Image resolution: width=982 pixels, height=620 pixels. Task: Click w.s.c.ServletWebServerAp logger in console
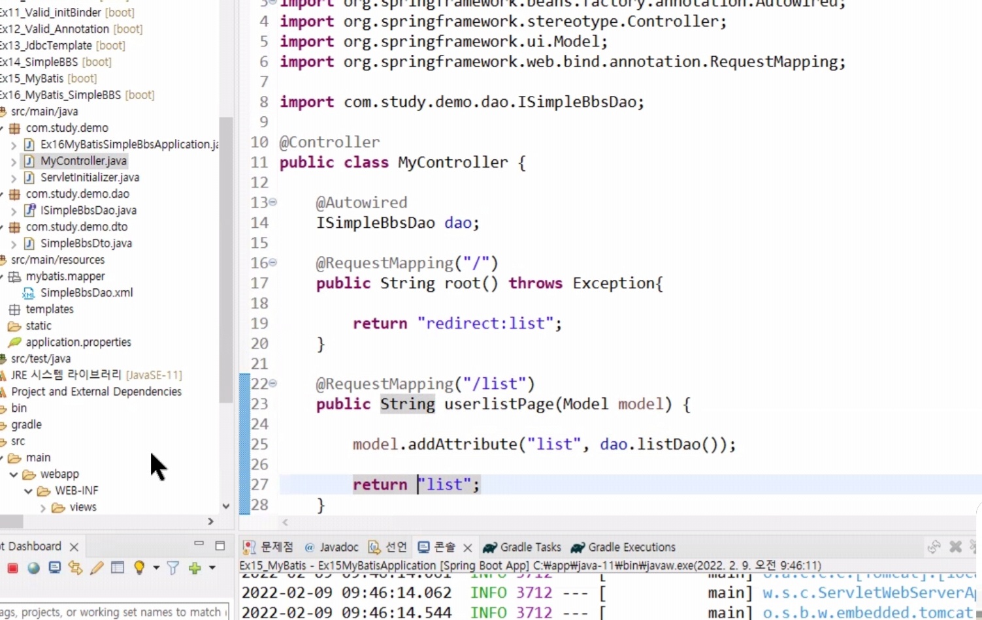tap(870, 593)
